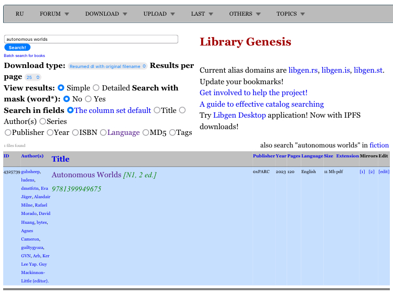Sort by Title column header
Image resolution: width=393 pixels, height=296 pixels.
point(60,159)
